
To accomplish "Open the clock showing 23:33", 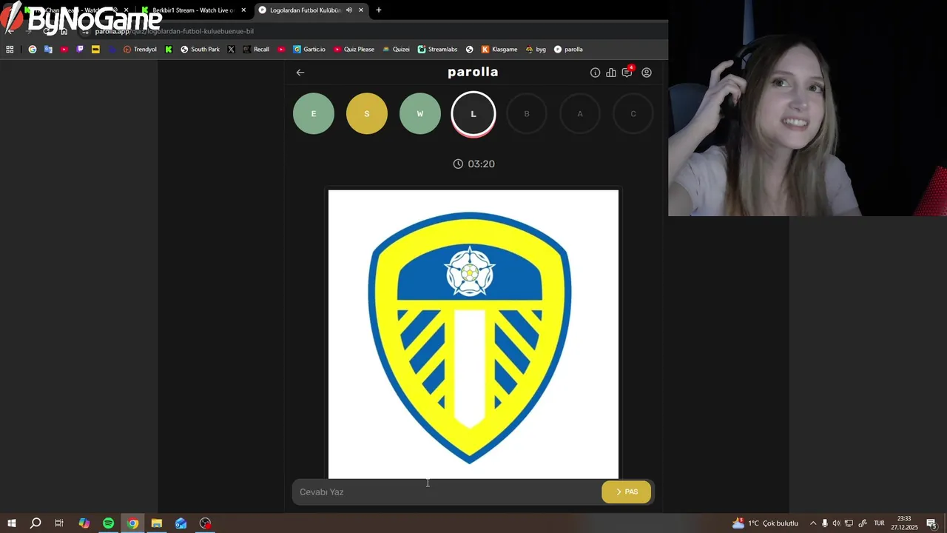I will pyautogui.click(x=904, y=523).
